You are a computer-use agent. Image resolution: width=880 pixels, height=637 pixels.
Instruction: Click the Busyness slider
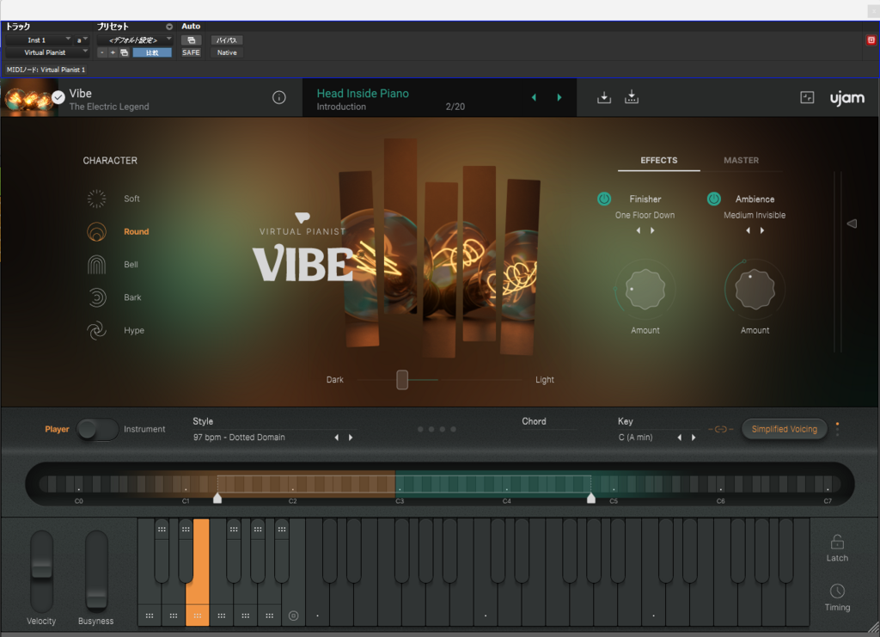[x=96, y=572]
